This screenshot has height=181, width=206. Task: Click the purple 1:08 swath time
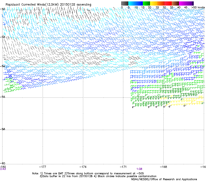point(139,169)
